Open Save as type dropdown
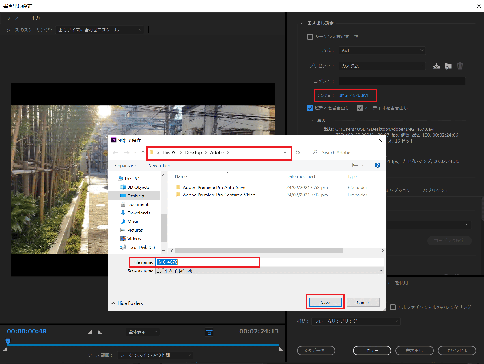This screenshot has height=364, width=484. [270, 271]
